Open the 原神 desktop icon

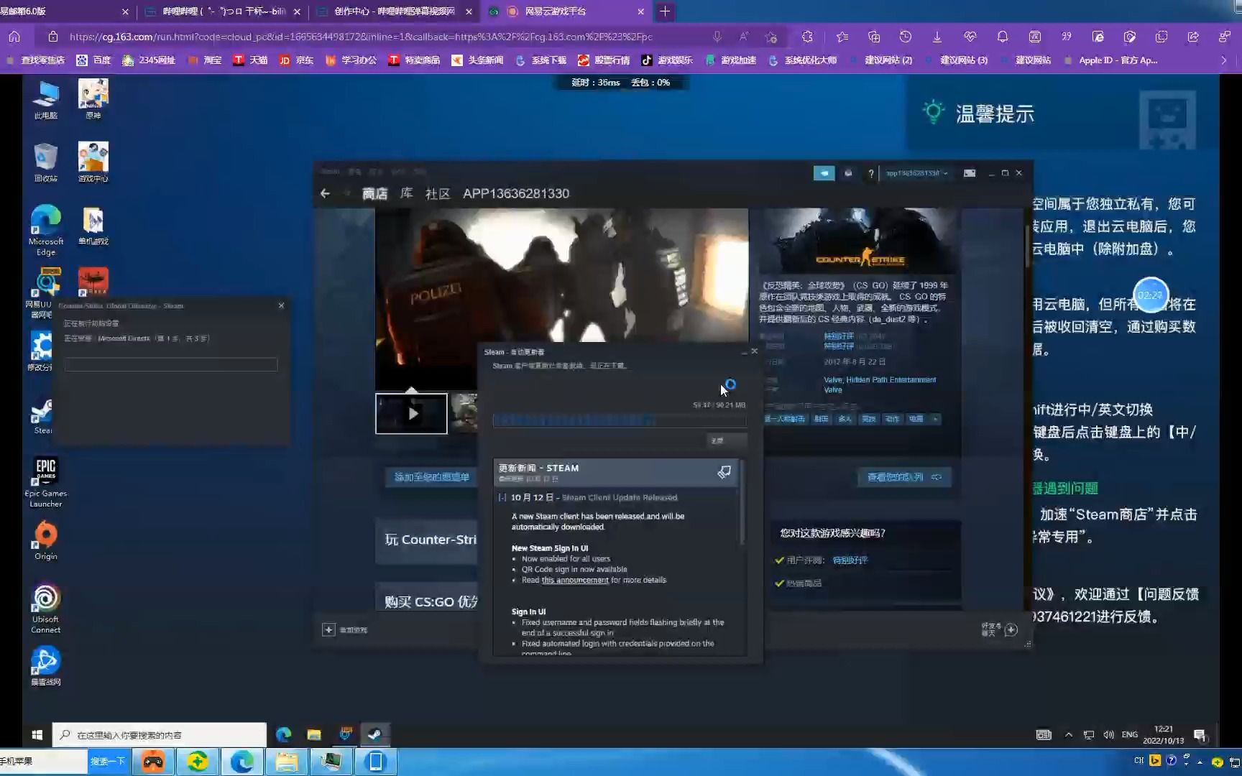click(93, 99)
